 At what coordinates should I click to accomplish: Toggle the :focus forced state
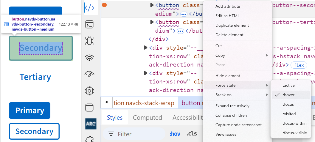(291, 104)
